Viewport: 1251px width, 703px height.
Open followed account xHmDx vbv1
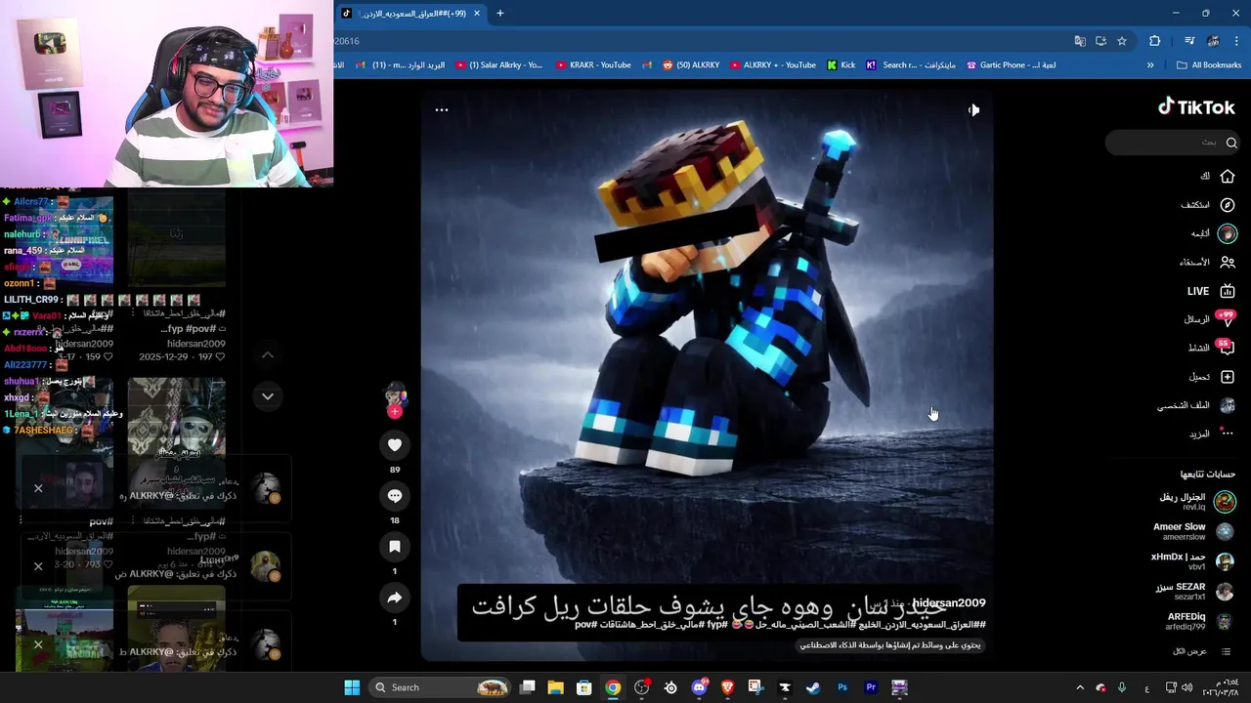(x=1192, y=561)
